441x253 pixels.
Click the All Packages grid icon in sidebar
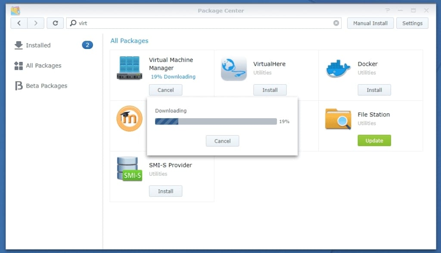(19, 66)
